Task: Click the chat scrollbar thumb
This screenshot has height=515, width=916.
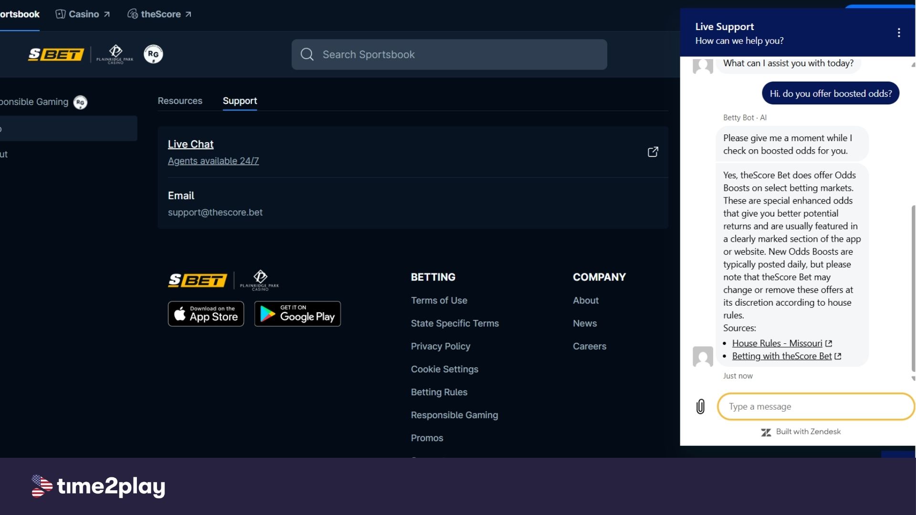Action: click(913, 288)
